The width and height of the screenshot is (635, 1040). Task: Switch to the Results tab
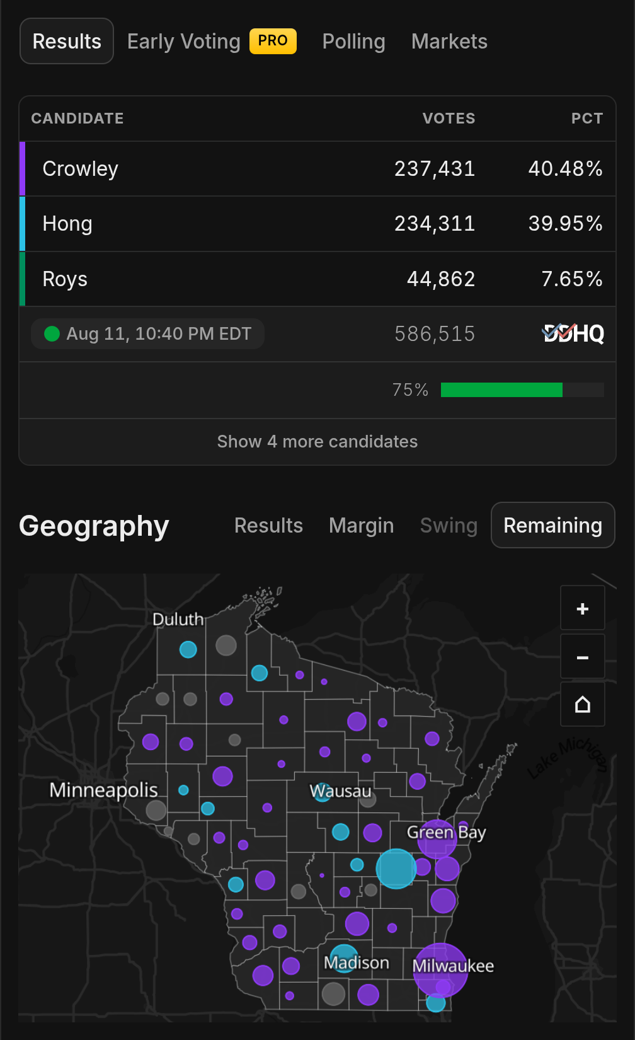(67, 41)
